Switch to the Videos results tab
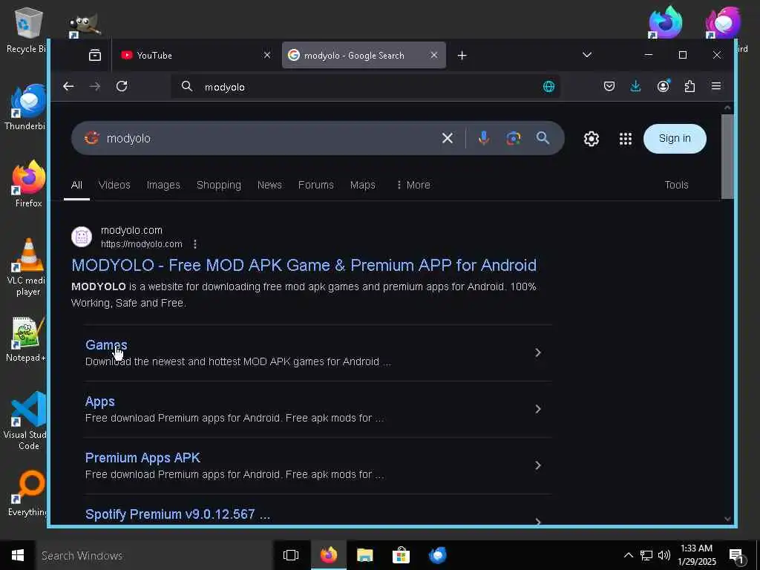Viewport: 760px width, 570px height. 114,185
